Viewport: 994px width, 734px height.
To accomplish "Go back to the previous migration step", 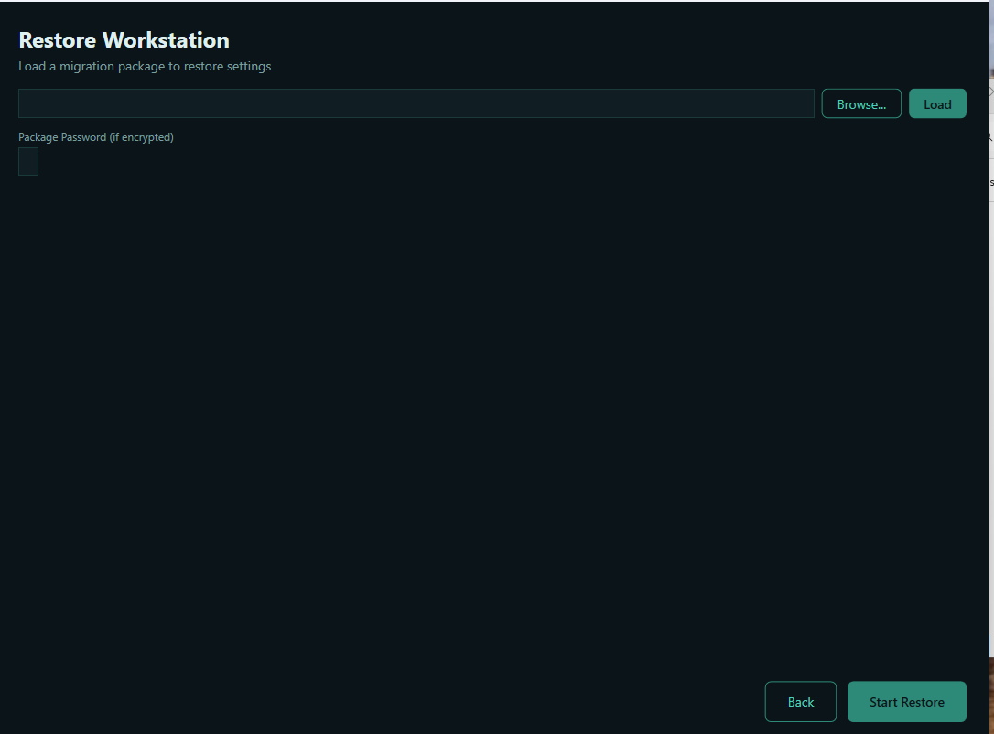I will pos(800,701).
